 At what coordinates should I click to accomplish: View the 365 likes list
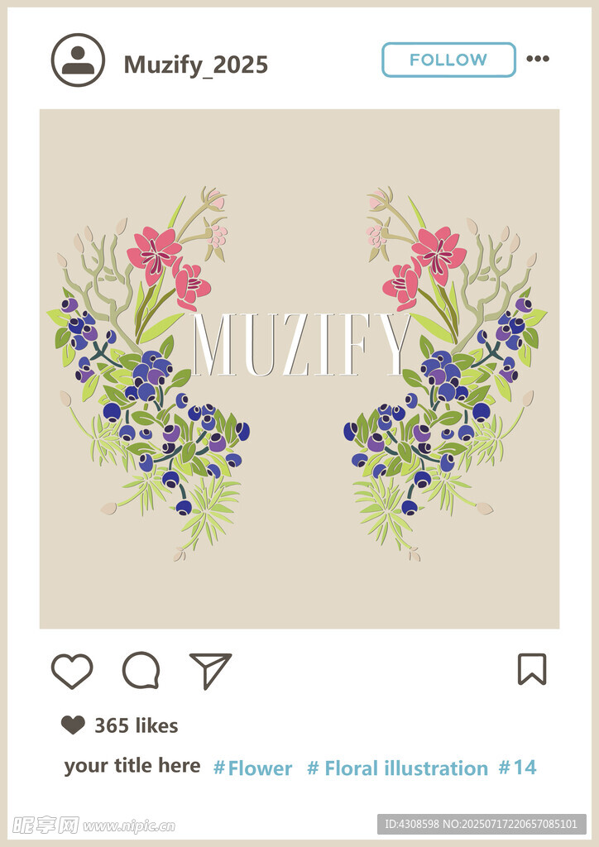click(137, 725)
